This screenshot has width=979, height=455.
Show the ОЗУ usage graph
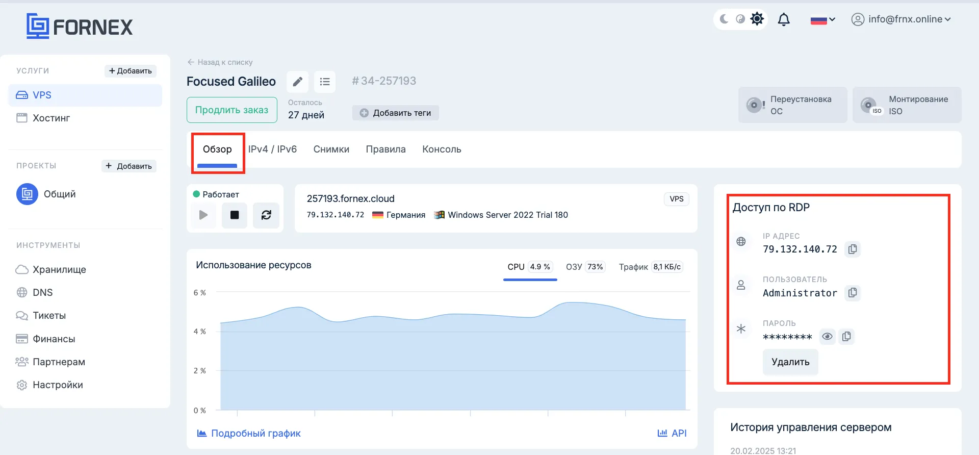coord(584,267)
